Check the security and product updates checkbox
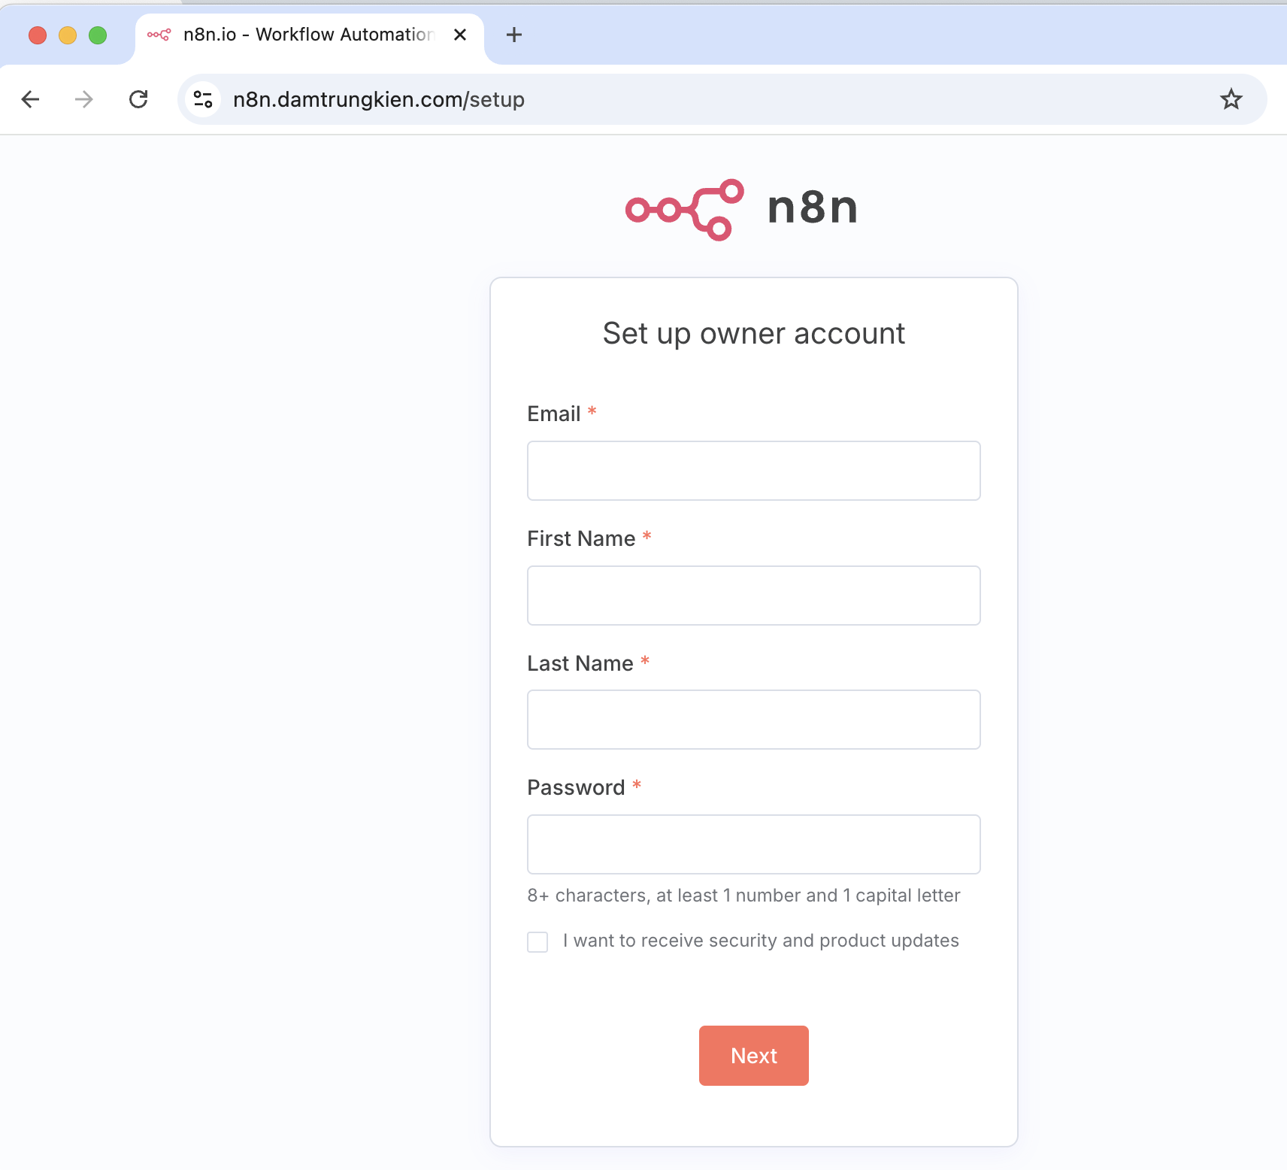This screenshot has width=1287, height=1170. 538,941
